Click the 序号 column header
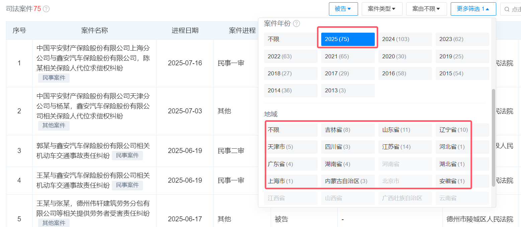521x227 pixels. (19, 31)
